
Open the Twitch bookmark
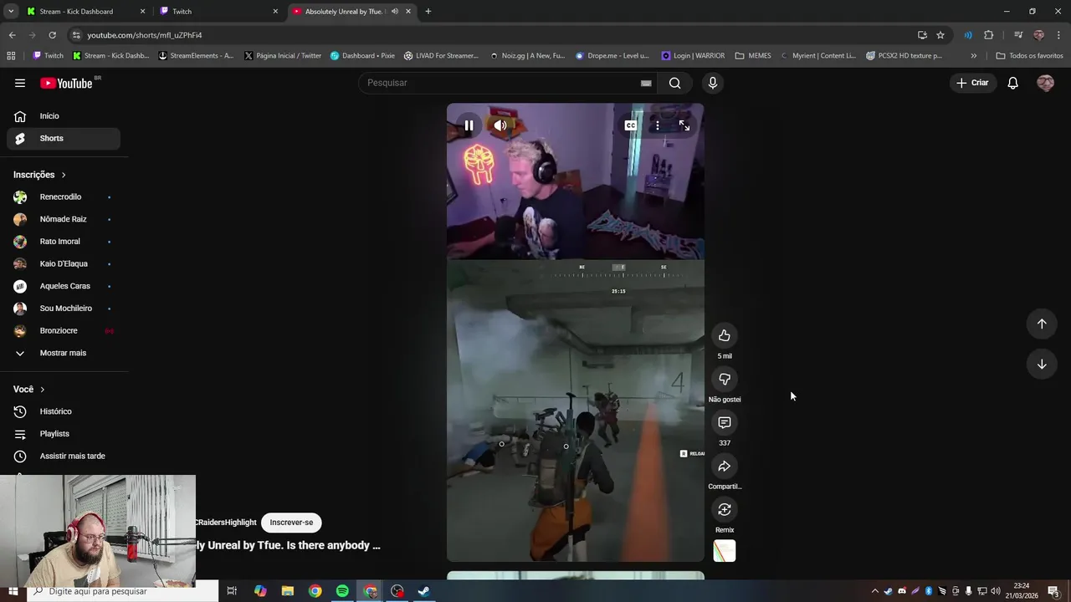(x=48, y=56)
